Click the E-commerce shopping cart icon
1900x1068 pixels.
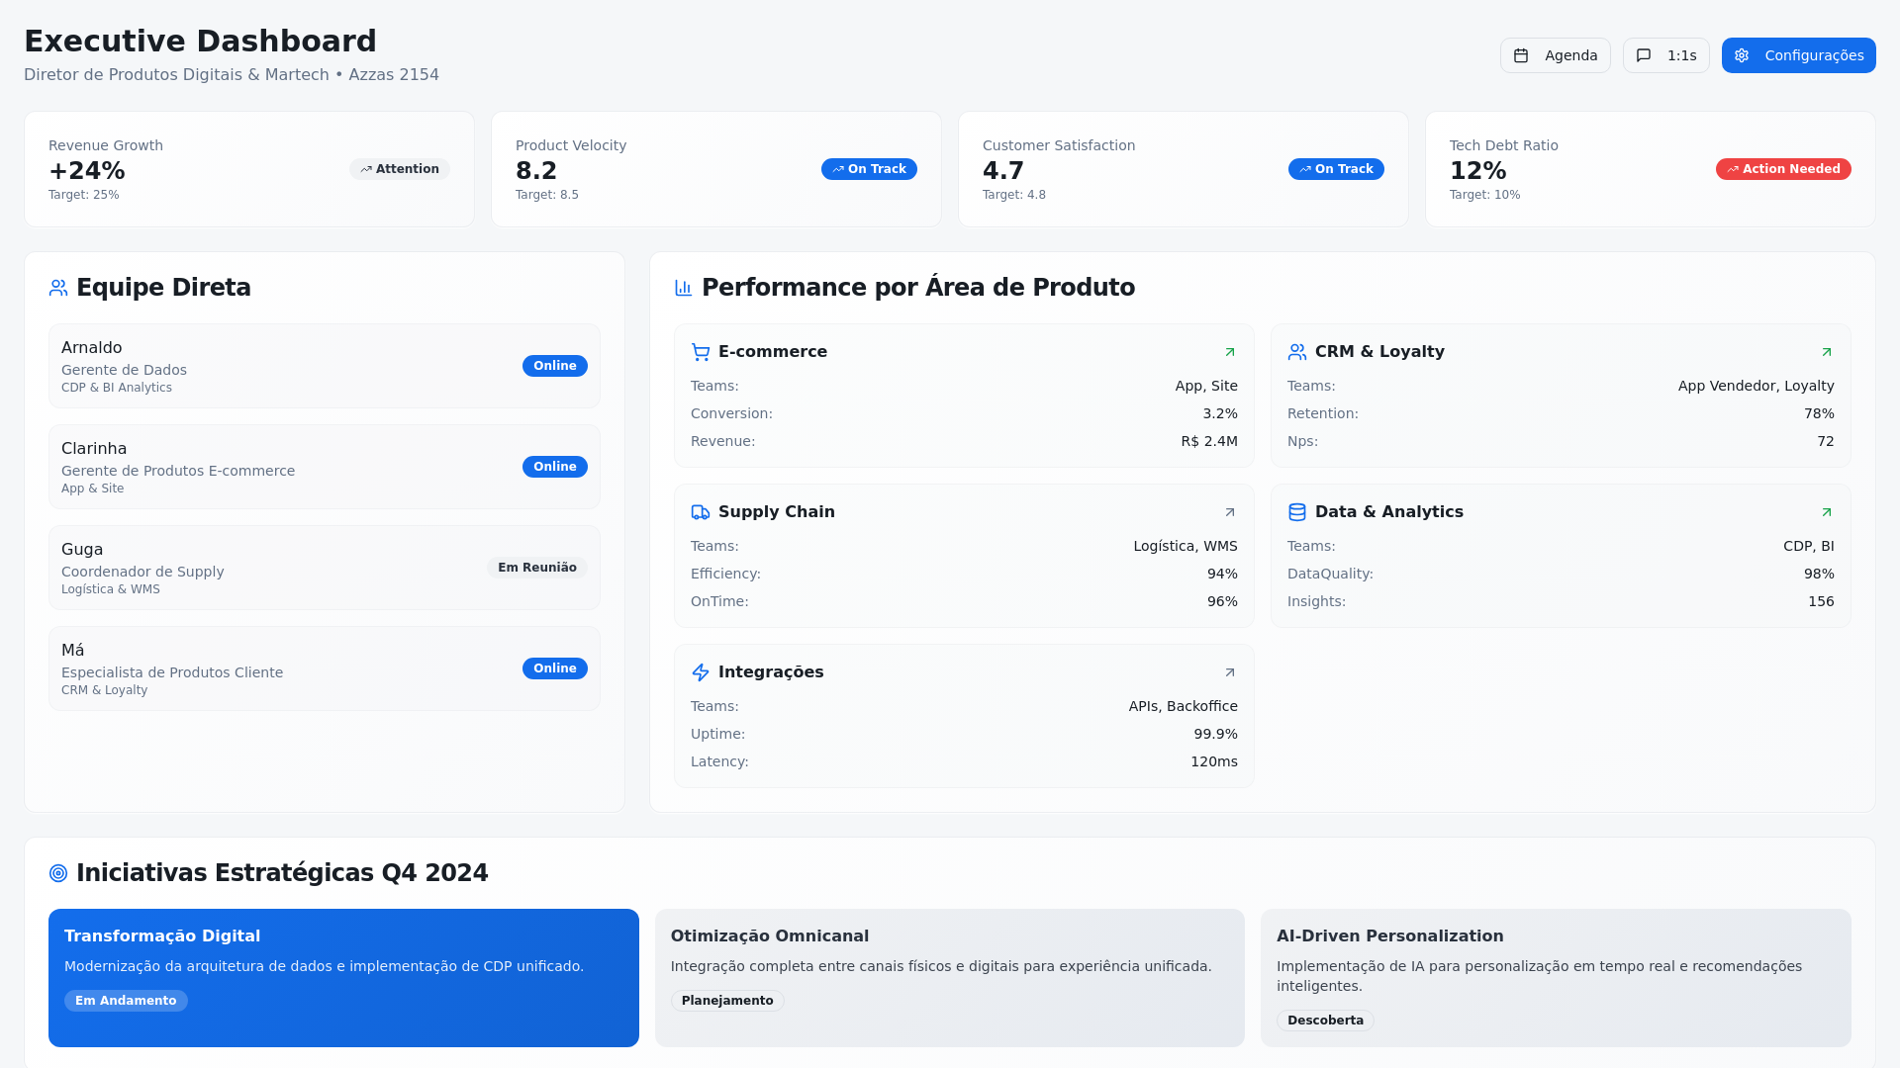tap(701, 352)
